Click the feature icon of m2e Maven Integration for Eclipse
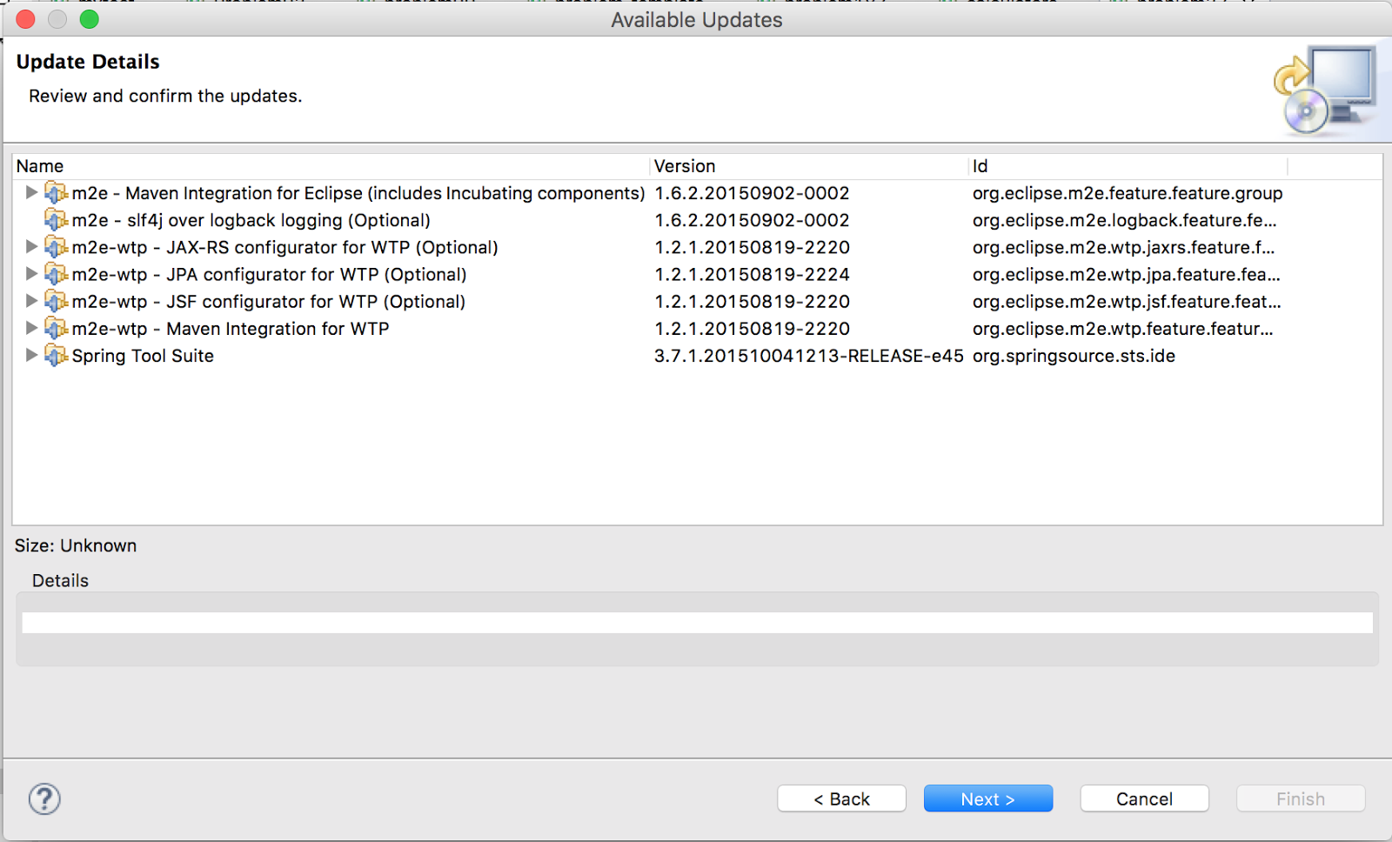Image resolution: width=1392 pixels, height=842 pixels. point(57,193)
